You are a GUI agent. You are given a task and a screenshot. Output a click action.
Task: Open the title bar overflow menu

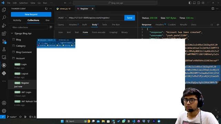click(51, 3)
